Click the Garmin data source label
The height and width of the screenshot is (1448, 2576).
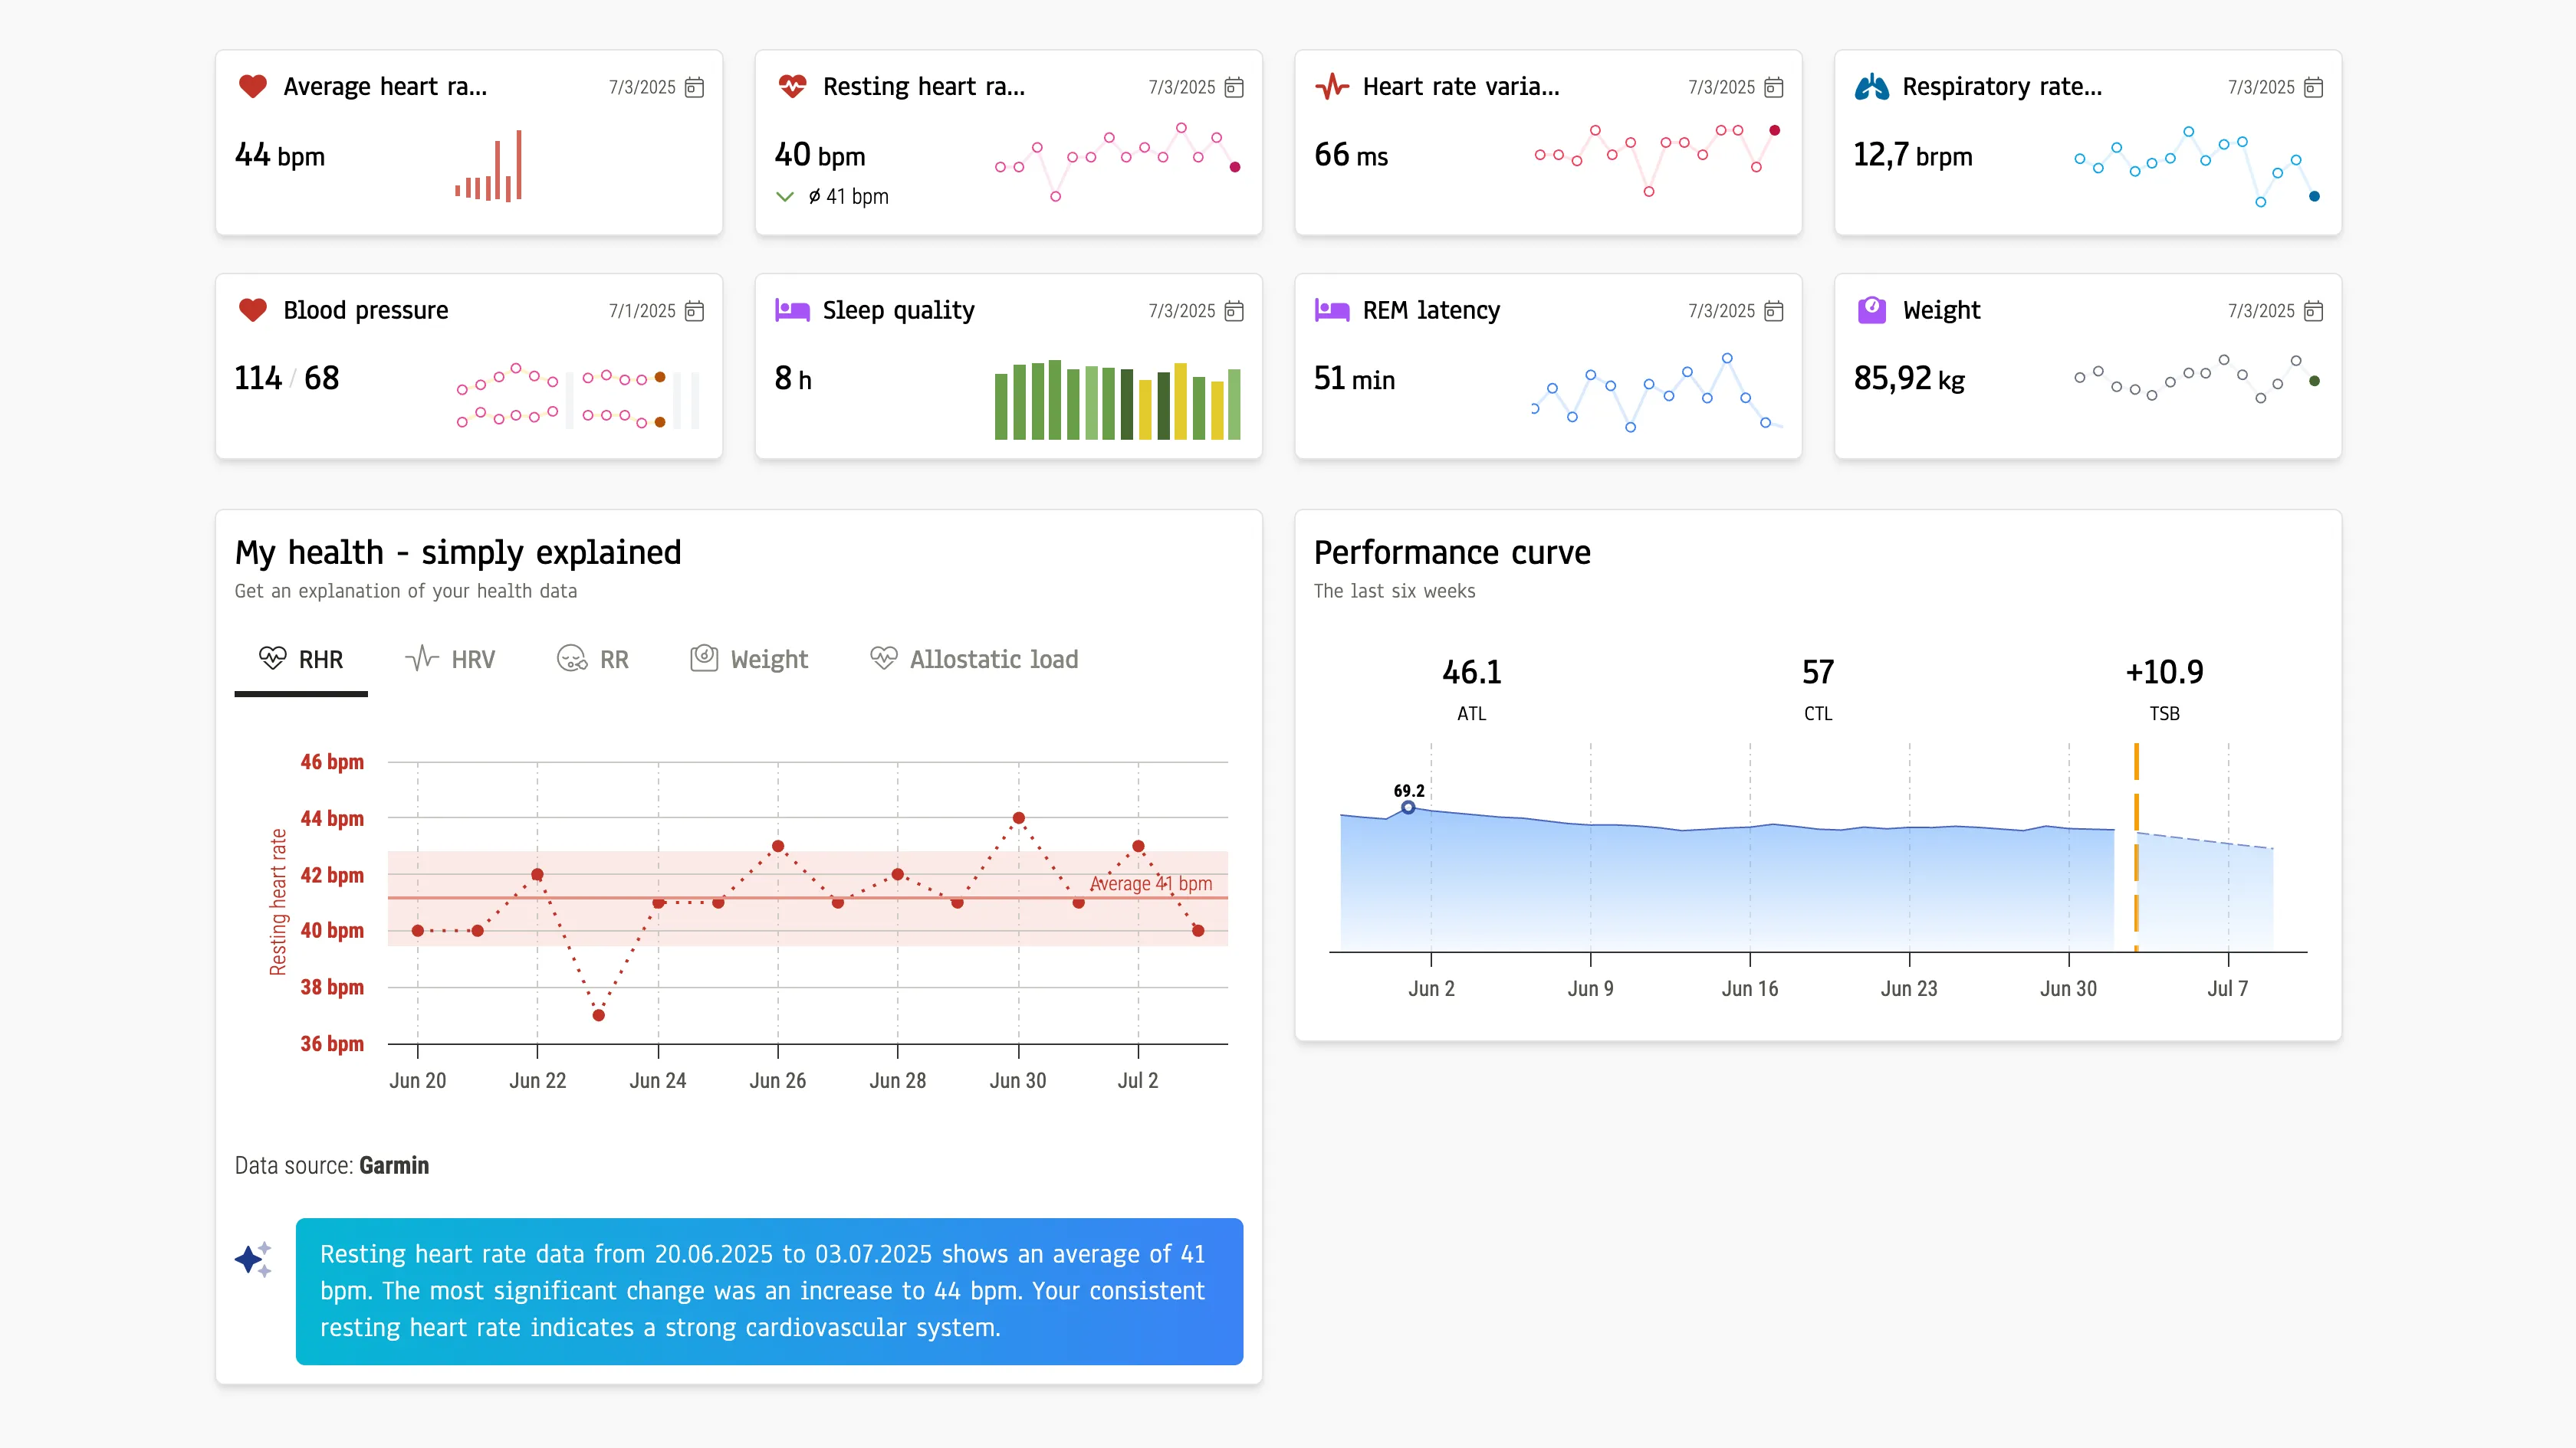(394, 1165)
